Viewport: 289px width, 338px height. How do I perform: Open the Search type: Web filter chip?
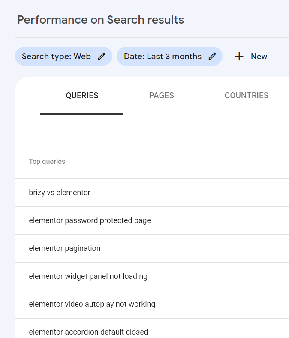point(63,56)
